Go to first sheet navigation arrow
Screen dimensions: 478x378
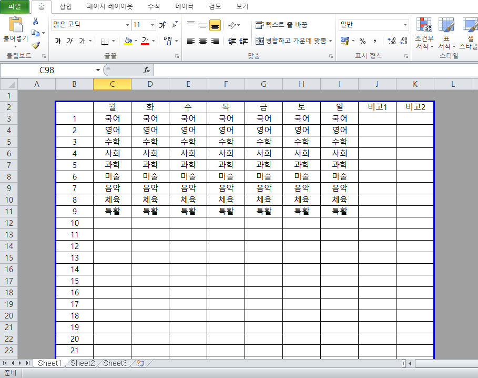(x=5, y=363)
